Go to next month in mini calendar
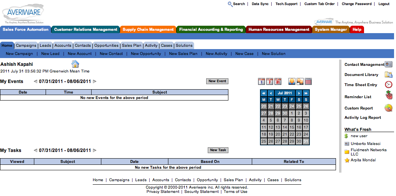The width and height of the screenshot is (396, 196). coord(299,93)
